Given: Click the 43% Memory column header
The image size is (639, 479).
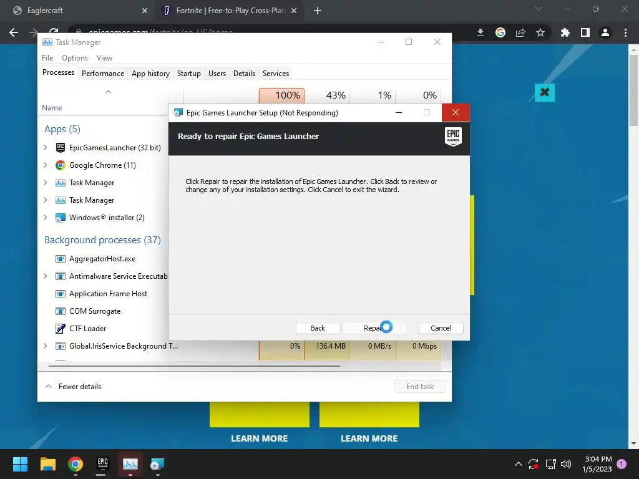Looking at the screenshot, I should click(x=327, y=95).
